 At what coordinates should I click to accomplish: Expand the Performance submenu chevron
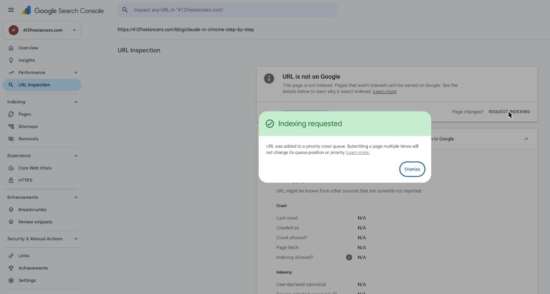coord(76,73)
